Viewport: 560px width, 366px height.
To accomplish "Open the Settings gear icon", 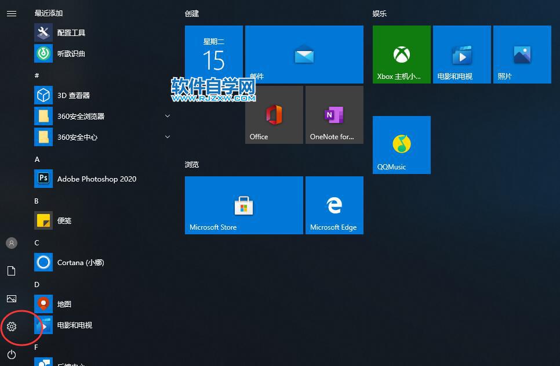I will (x=12, y=327).
